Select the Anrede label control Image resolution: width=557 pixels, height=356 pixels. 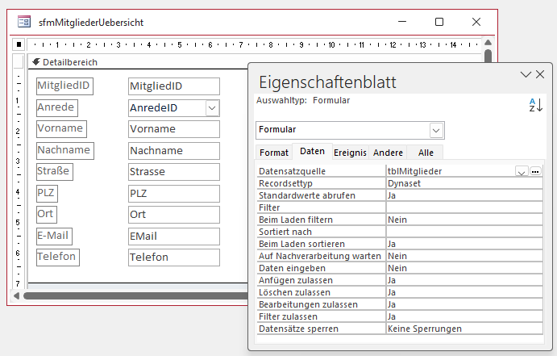(x=57, y=107)
